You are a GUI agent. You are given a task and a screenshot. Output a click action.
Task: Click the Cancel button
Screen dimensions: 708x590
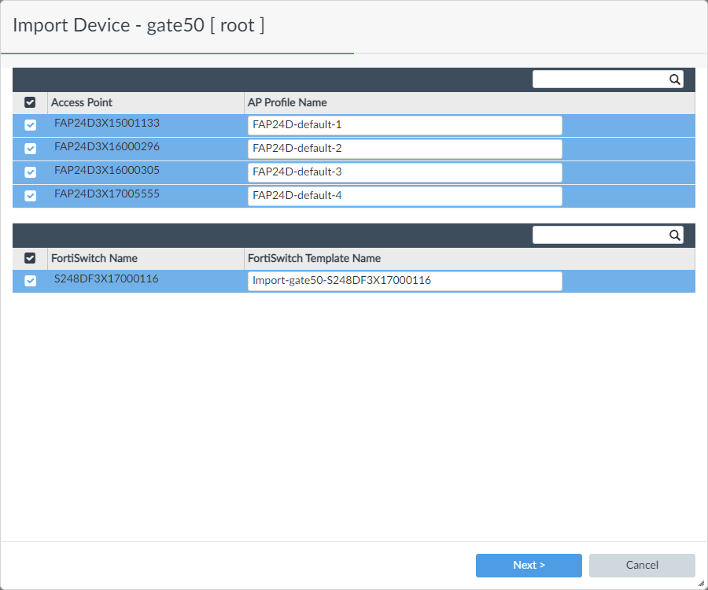click(642, 565)
